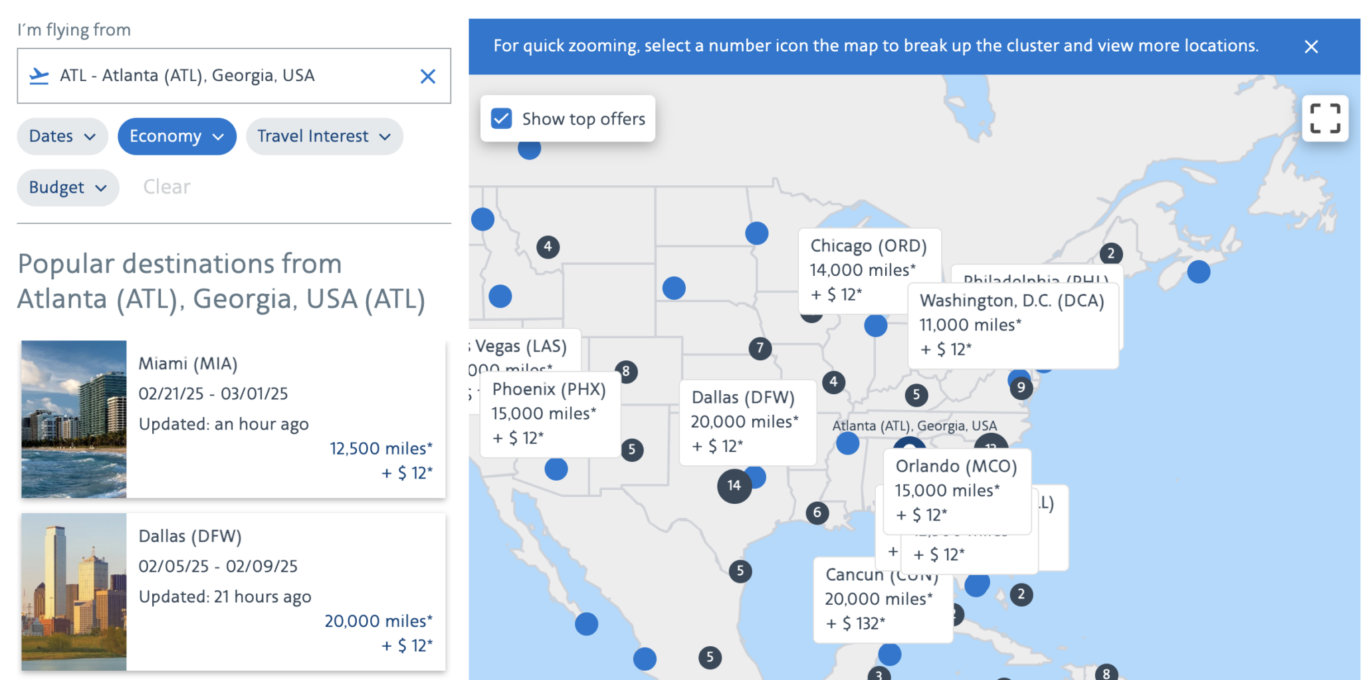
Task: Click the cluster showing 6 near Louisiana
Action: click(817, 512)
